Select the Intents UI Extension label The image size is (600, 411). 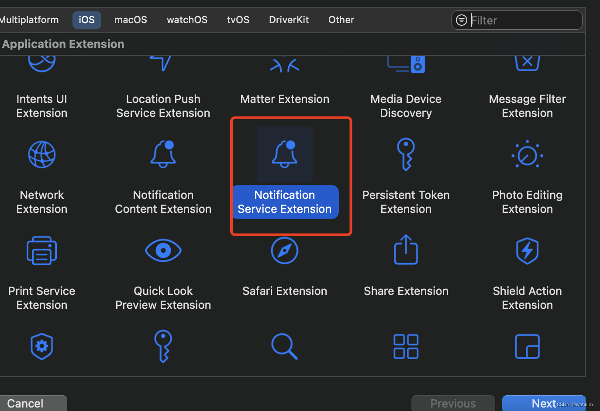(42, 106)
